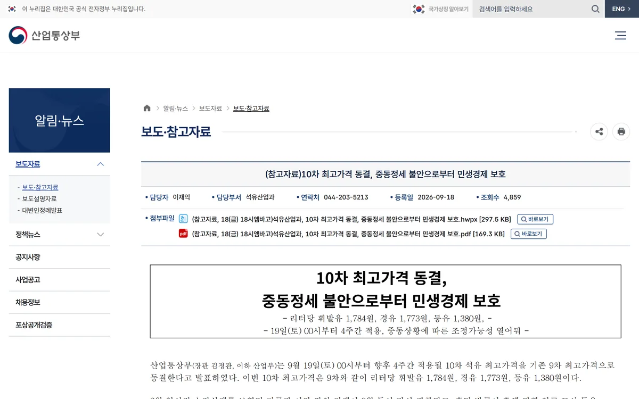Download the pdf attachment file link

click(x=348, y=234)
